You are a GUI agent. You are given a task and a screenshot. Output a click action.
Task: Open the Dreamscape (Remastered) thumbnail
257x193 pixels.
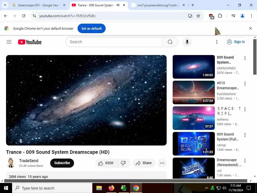point(194,168)
